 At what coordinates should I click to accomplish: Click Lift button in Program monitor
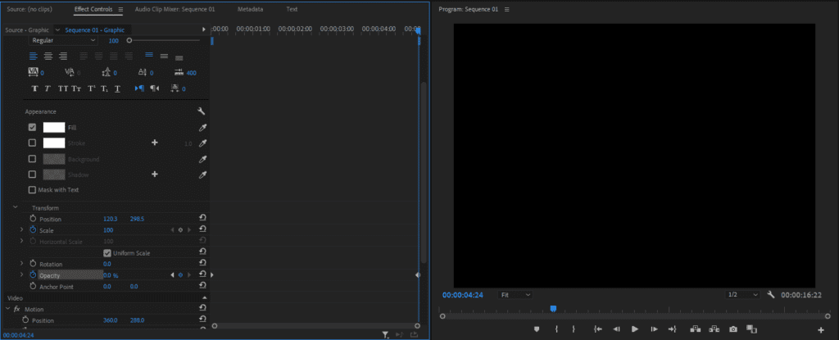pyautogui.click(x=696, y=329)
